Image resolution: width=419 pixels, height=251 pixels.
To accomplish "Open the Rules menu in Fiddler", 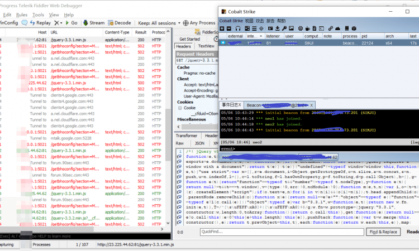I will [x=22, y=15].
